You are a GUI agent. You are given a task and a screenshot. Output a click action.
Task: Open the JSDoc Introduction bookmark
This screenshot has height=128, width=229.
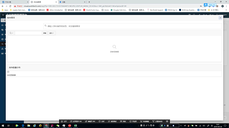(55, 10)
